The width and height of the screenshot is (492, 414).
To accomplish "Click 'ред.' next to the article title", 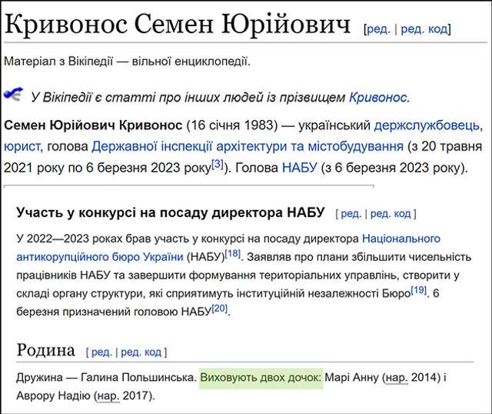I will tap(378, 29).
